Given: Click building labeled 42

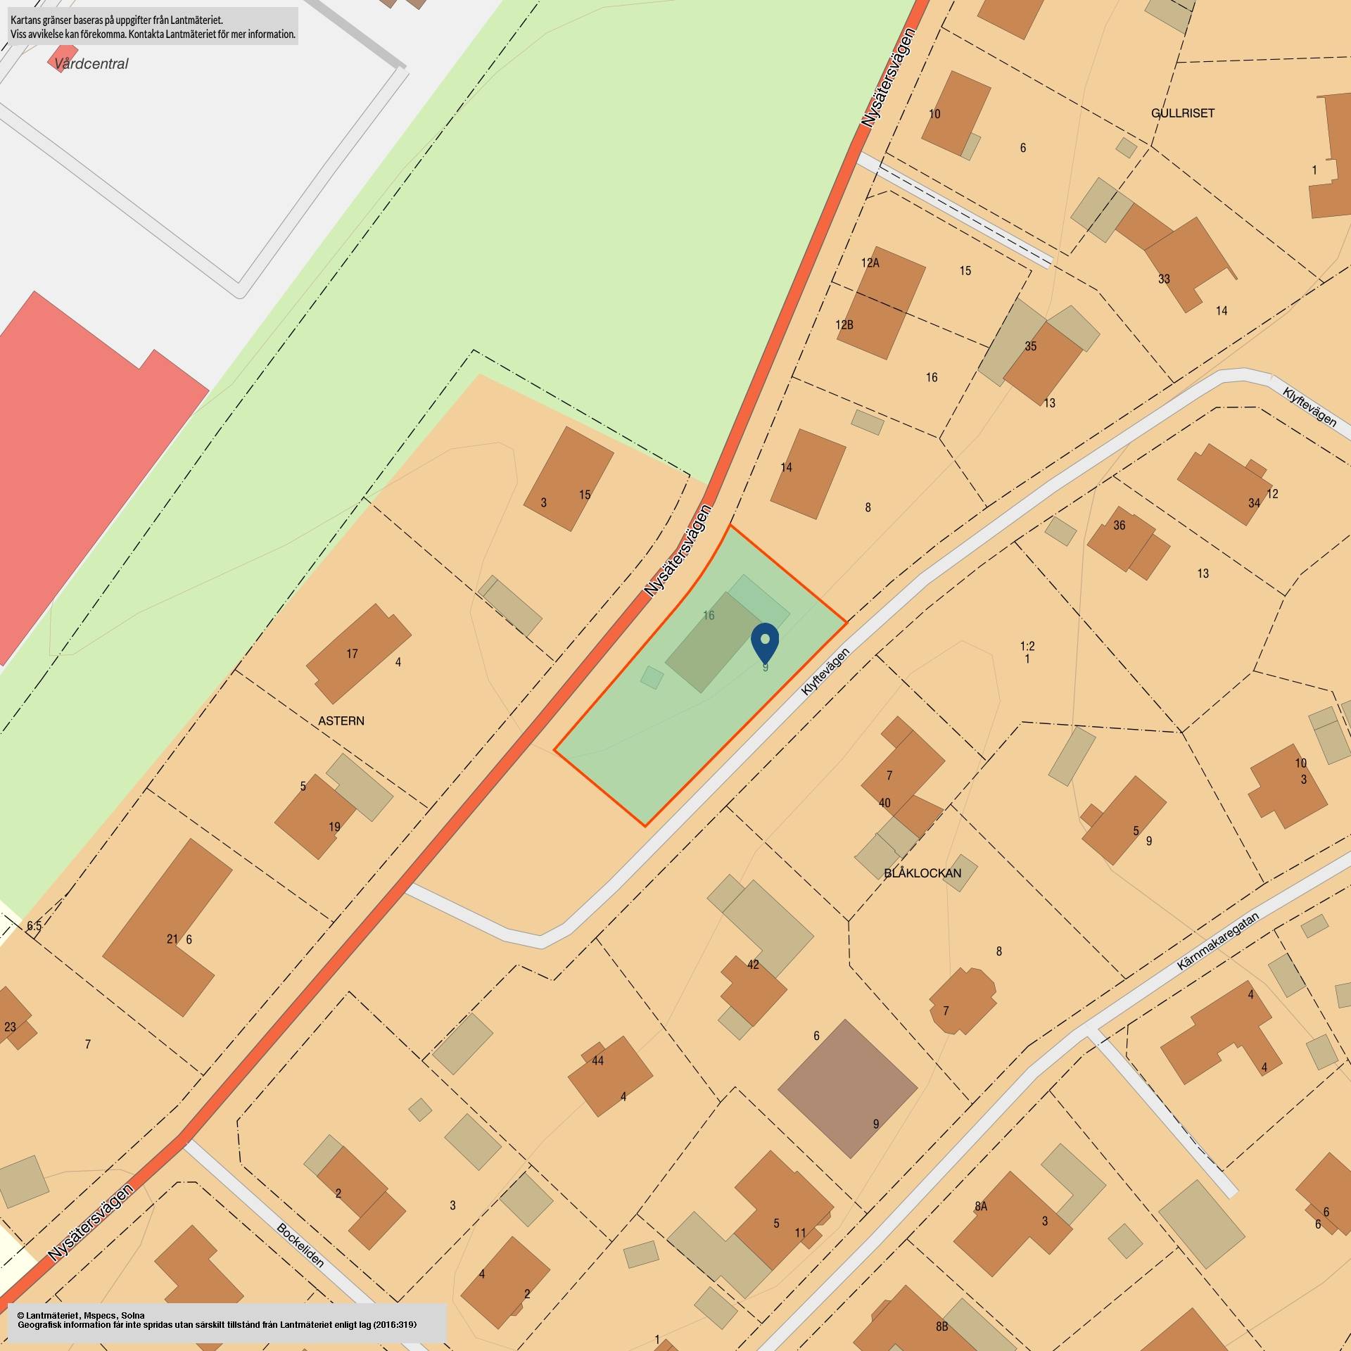Looking at the screenshot, I should point(753,991).
